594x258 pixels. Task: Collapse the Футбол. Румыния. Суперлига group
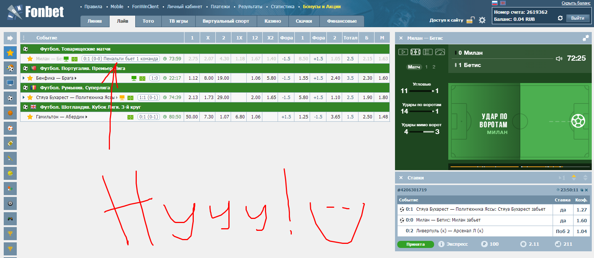[205, 88]
